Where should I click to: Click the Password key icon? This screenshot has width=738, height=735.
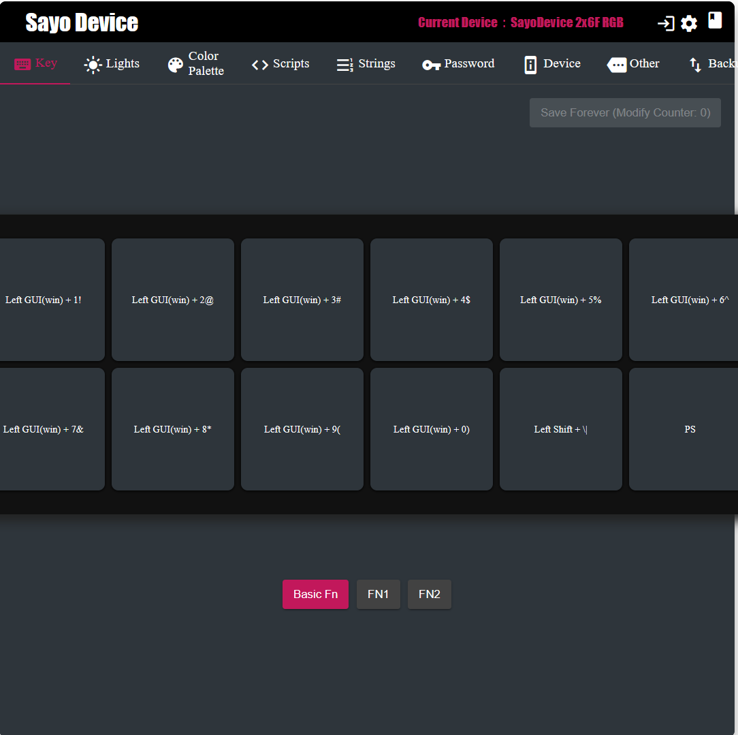click(x=431, y=65)
